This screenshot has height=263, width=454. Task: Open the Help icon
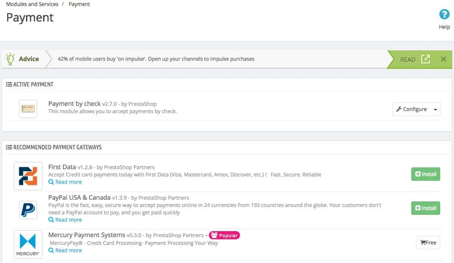point(444,14)
